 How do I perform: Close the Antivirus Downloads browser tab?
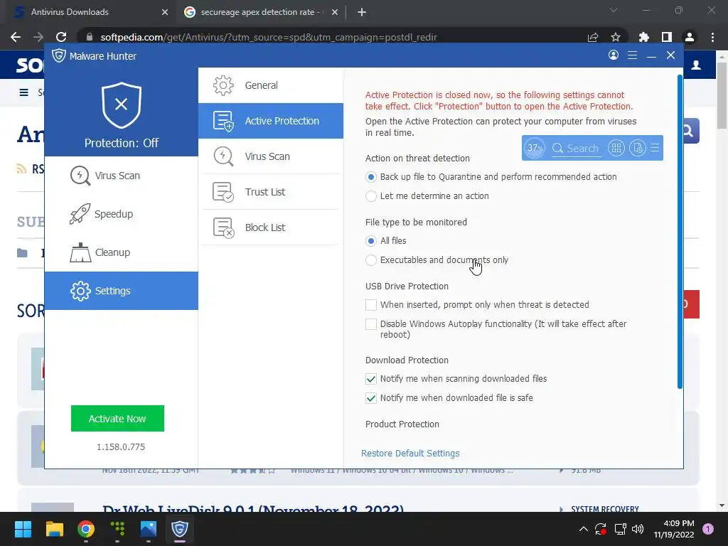164,12
